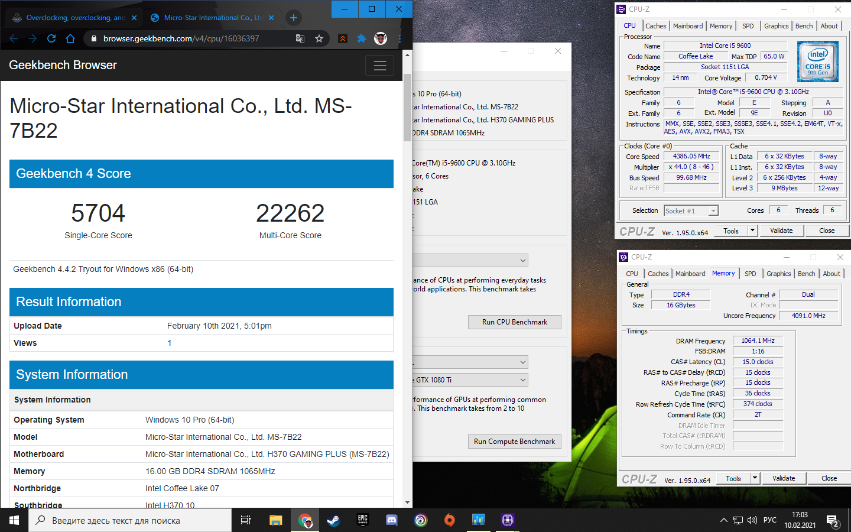Open the Geekbench app taskbar icon

point(478,520)
